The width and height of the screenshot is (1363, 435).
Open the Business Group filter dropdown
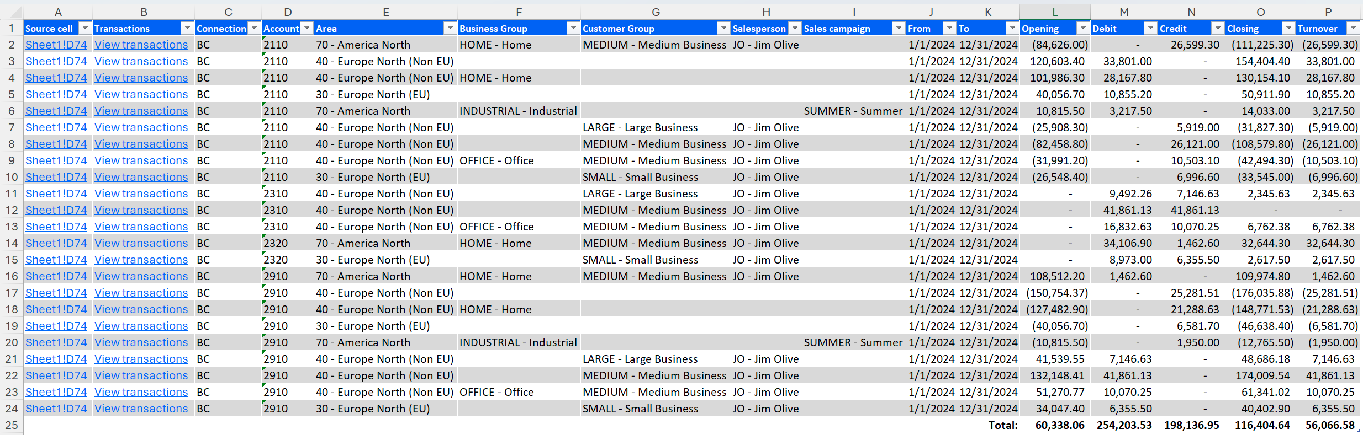point(573,28)
